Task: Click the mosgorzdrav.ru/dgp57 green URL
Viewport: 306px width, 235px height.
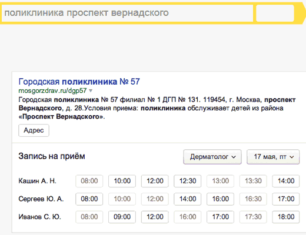Action: [52, 90]
